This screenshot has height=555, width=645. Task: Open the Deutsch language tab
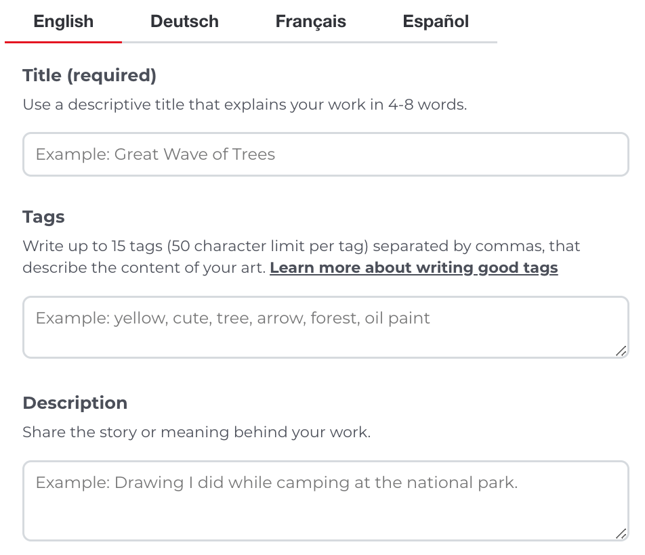click(184, 22)
